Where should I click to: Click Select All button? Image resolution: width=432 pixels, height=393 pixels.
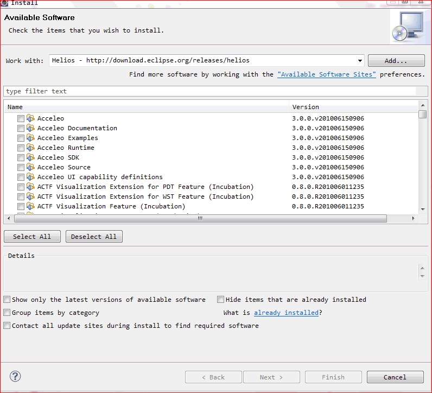pos(32,237)
